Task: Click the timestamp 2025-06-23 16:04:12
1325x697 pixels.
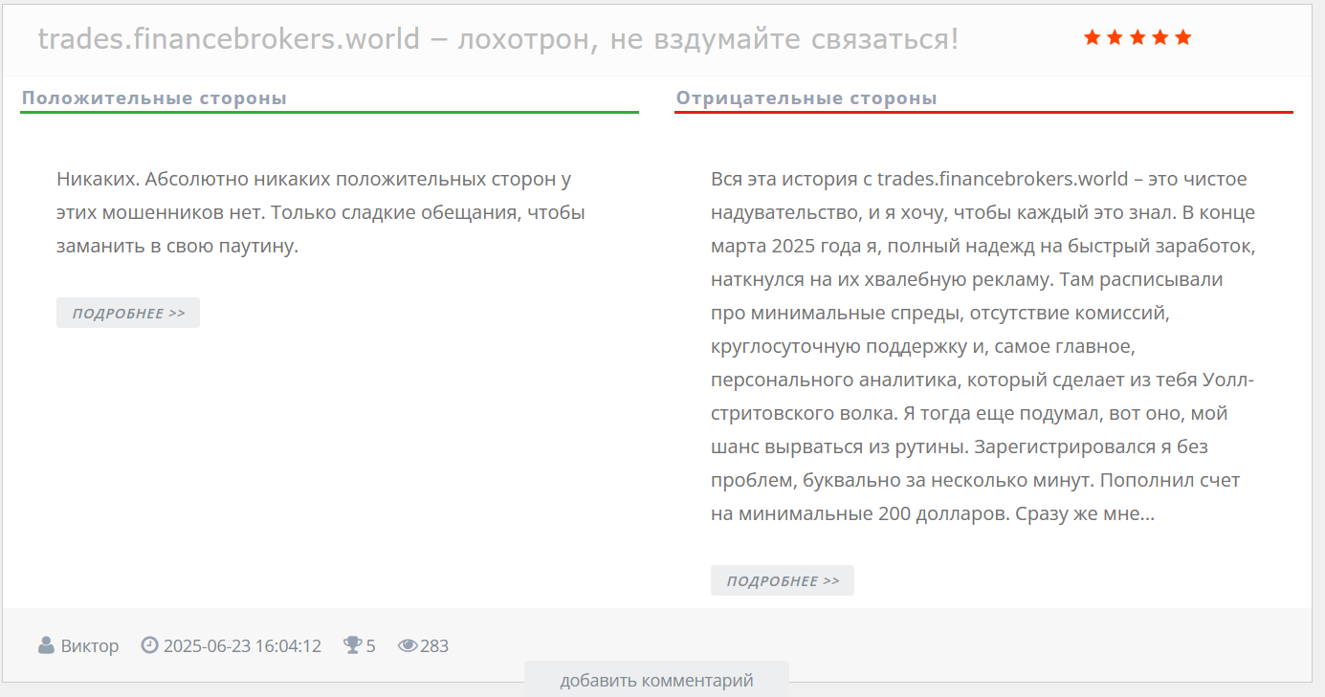Action: click(x=242, y=645)
